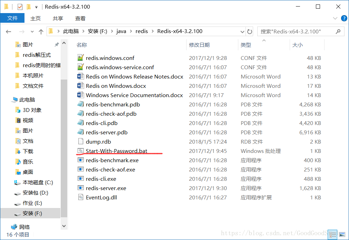Click the Start-With-Password.bat batch icon
349x240 pixels.
coord(80,151)
